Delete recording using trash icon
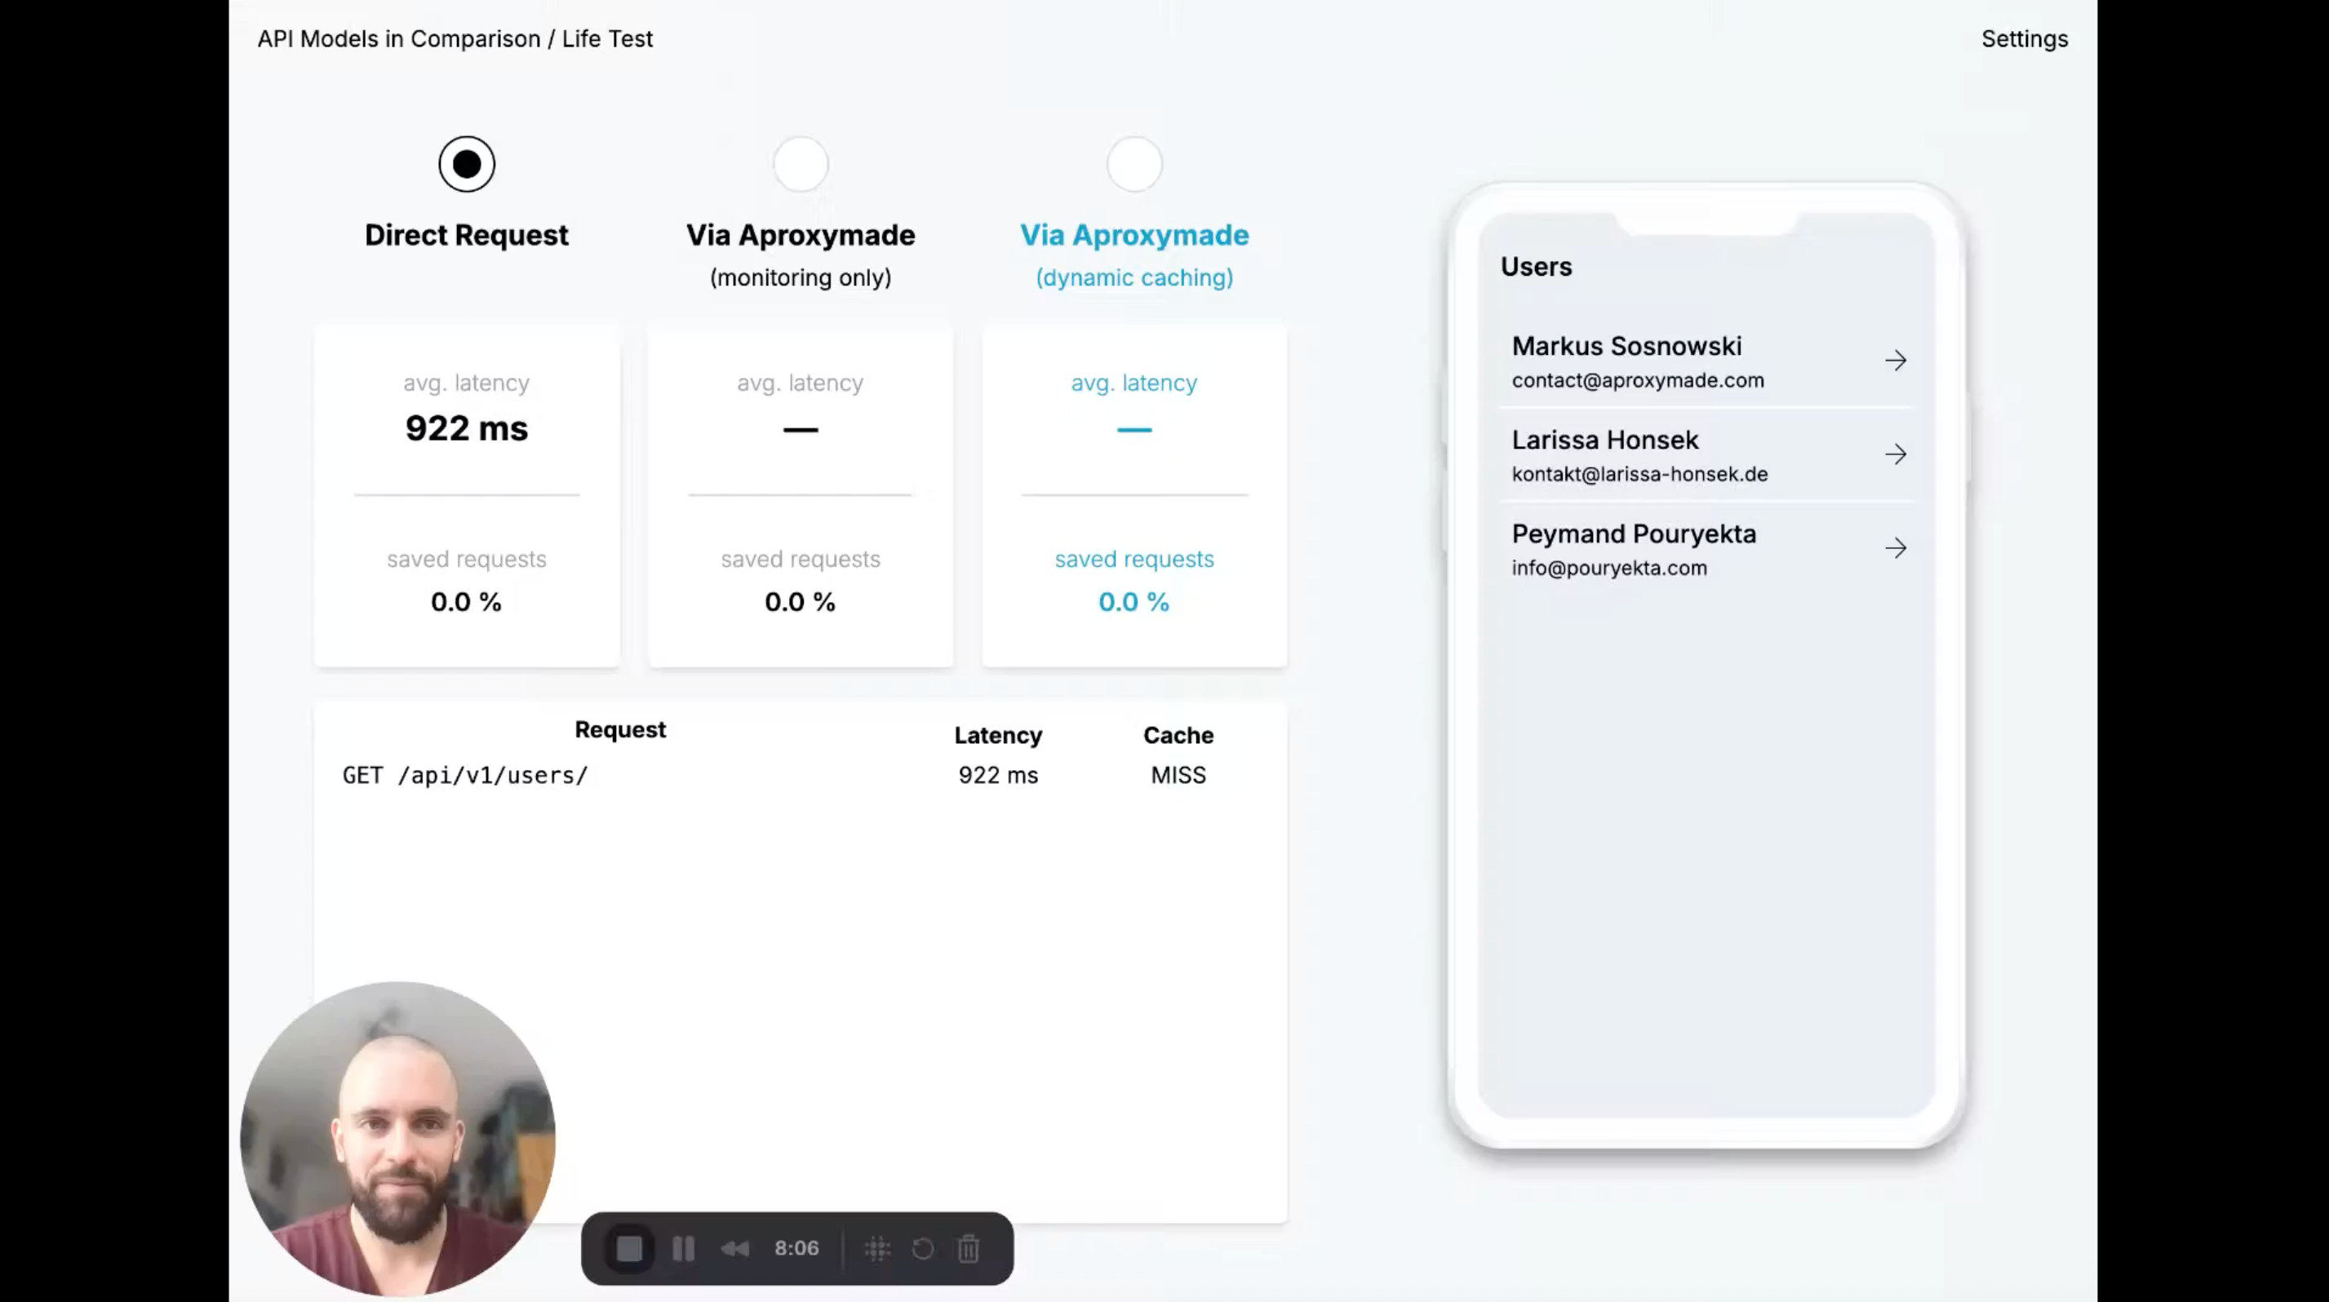The height and width of the screenshot is (1302, 2329). pyautogui.click(x=969, y=1249)
